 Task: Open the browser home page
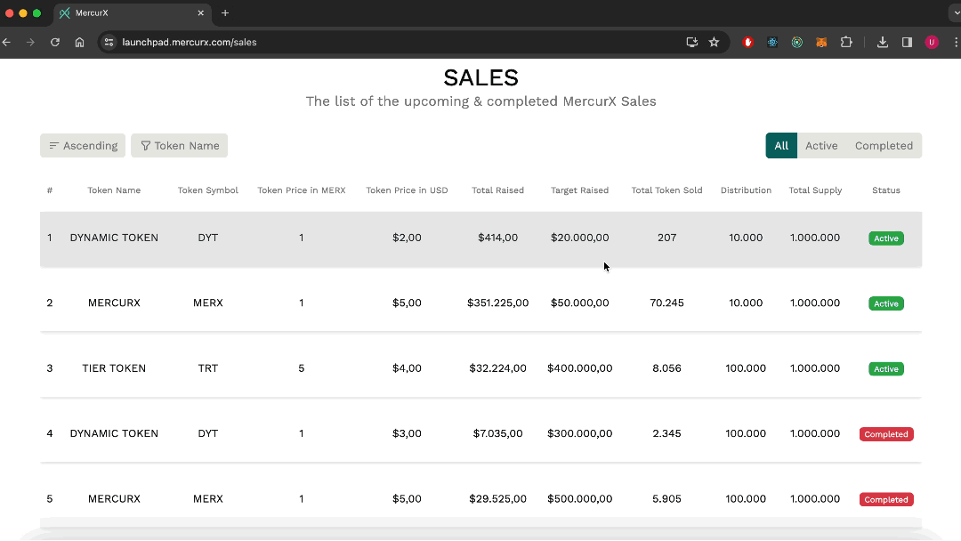pyautogui.click(x=80, y=43)
